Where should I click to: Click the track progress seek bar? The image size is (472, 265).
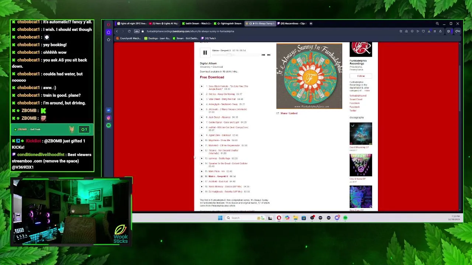tap(235, 55)
